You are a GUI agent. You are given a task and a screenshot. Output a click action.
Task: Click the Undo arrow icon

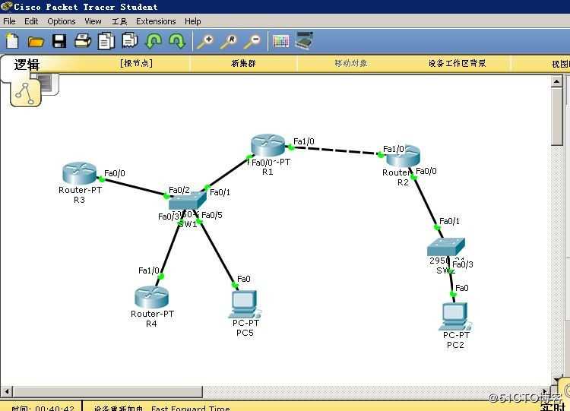(x=154, y=41)
